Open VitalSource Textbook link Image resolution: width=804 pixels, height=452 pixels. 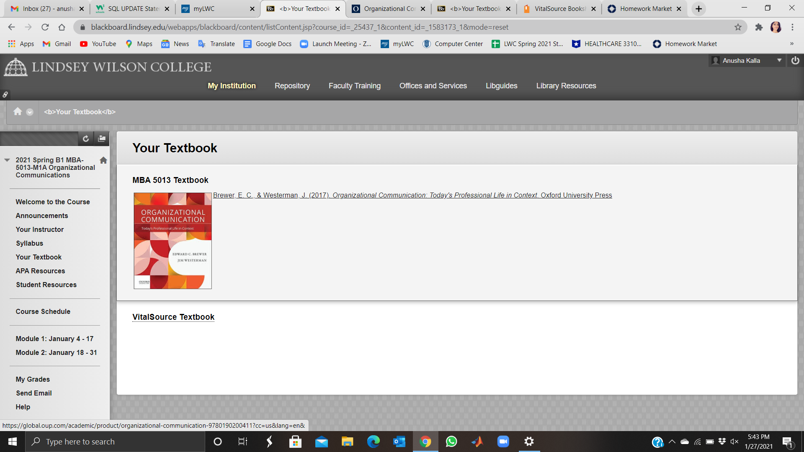pyautogui.click(x=173, y=317)
